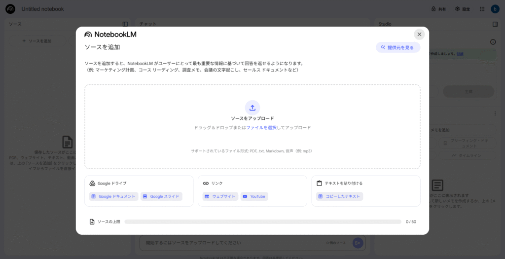Click ソースを追加 in sources panel
The image size is (505, 259).
[x=37, y=41]
